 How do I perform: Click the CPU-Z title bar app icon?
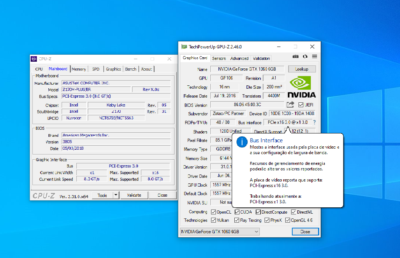click(x=34, y=59)
